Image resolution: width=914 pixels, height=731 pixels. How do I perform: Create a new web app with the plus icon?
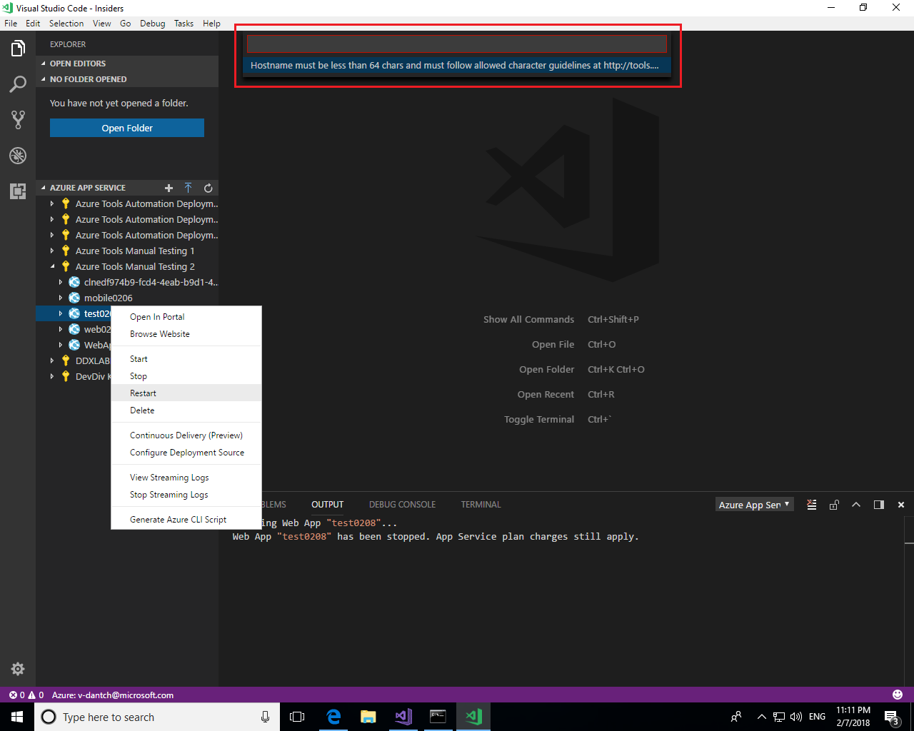click(169, 188)
